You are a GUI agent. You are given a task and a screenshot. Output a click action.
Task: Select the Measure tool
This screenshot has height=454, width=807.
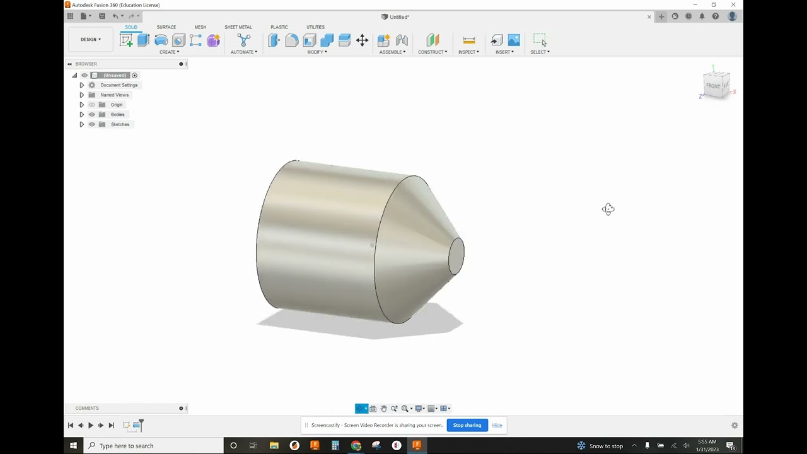tap(469, 40)
